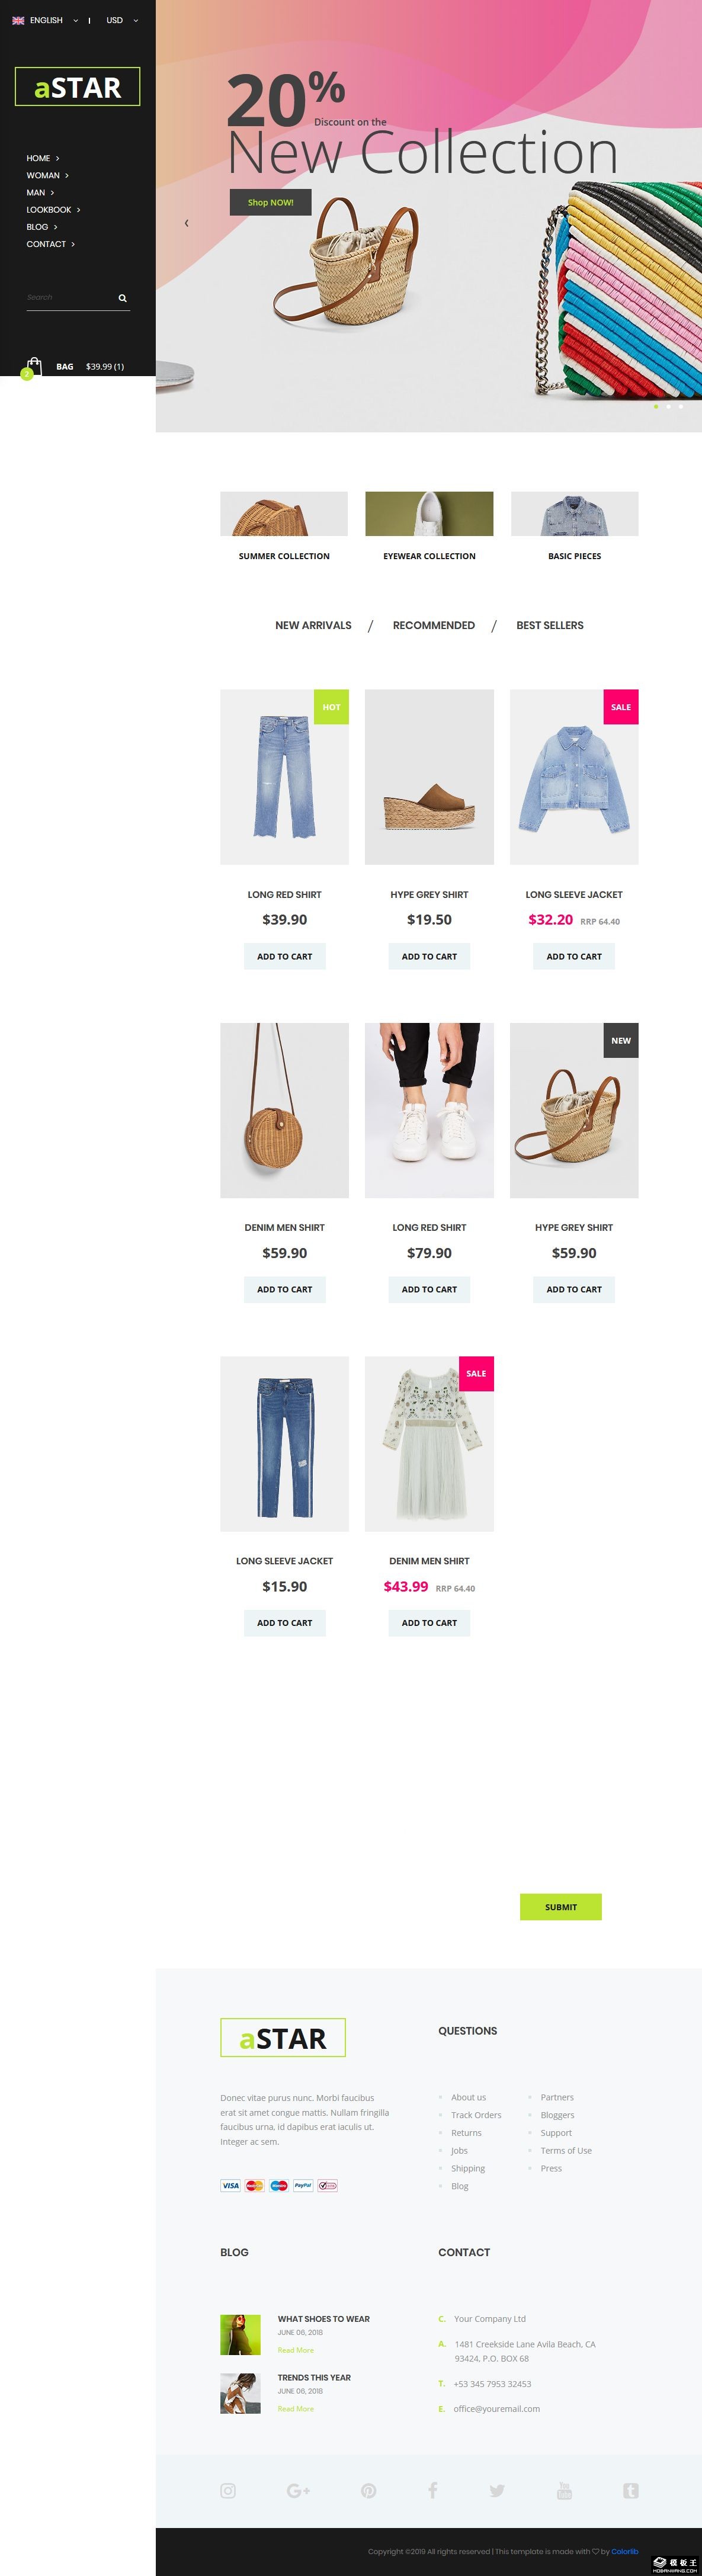Click the Shop NOW! button
This screenshot has width=702, height=2576.
270,202
